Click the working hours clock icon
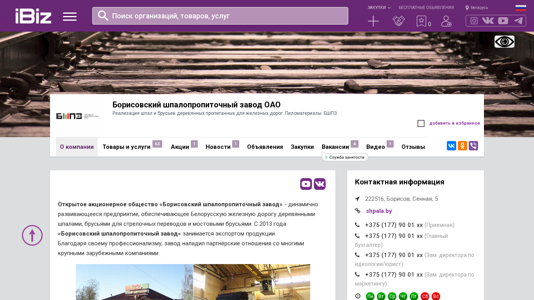Screen dimensions: 534x300 pos(358,296)
